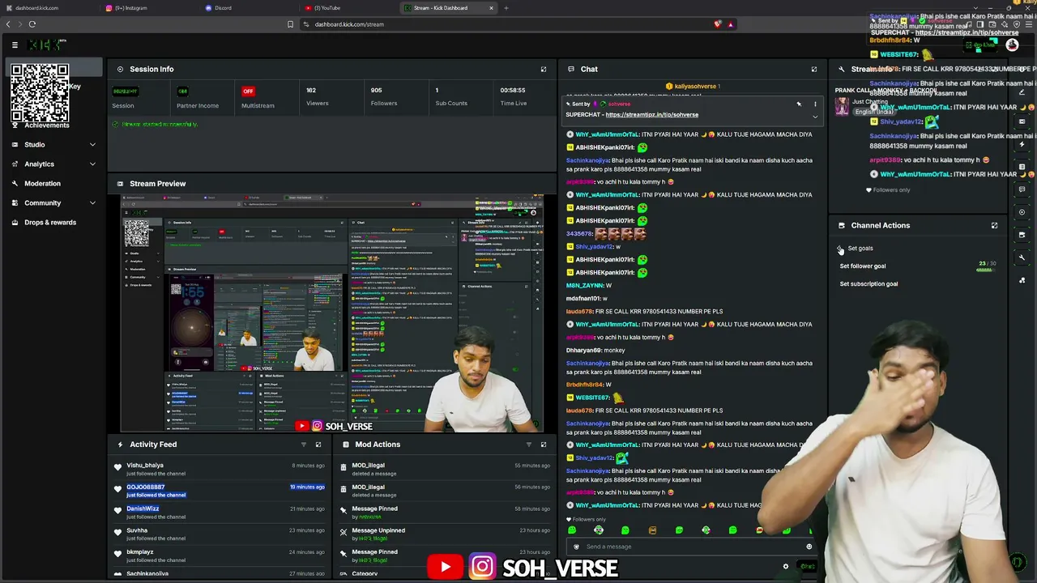Click Set subscription goal
Image resolution: width=1037 pixels, height=583 pixels.
868,283
